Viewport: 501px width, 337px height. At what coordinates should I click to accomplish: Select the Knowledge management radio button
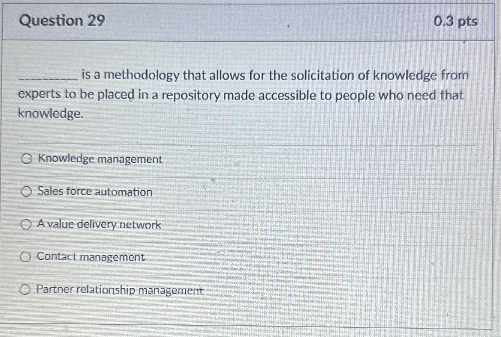coord(26,160)
